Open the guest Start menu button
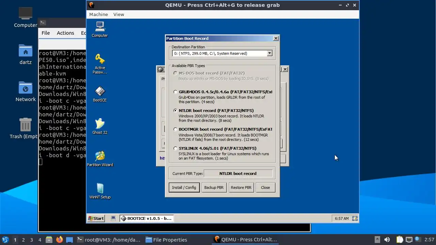436x245 pixels. point(96,218)
